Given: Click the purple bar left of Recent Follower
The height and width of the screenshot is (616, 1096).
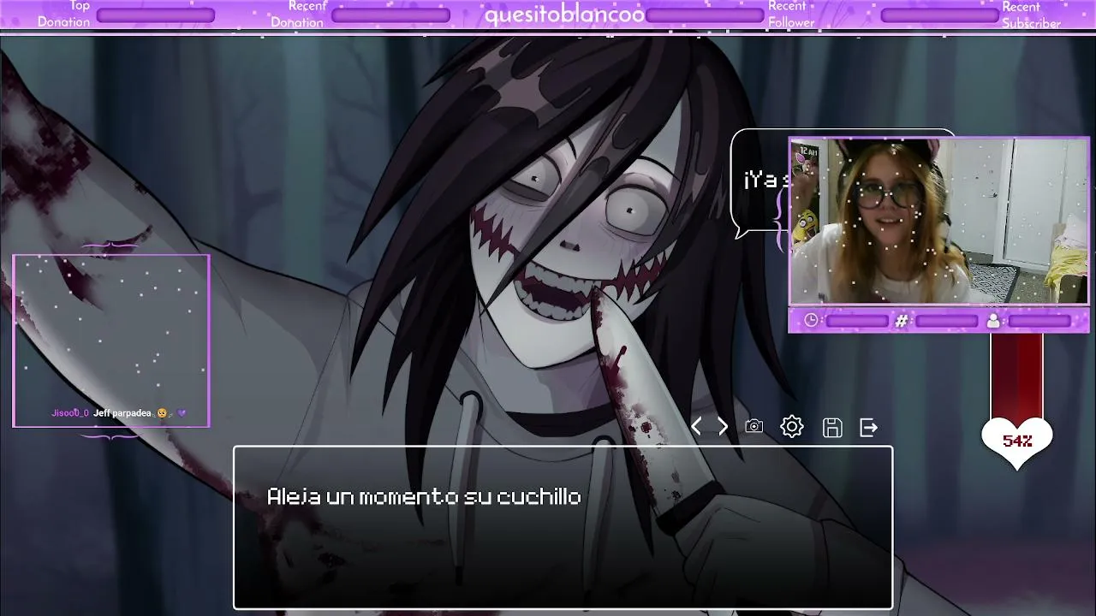Looking at the screenshot, I should [x=705, y=15].
